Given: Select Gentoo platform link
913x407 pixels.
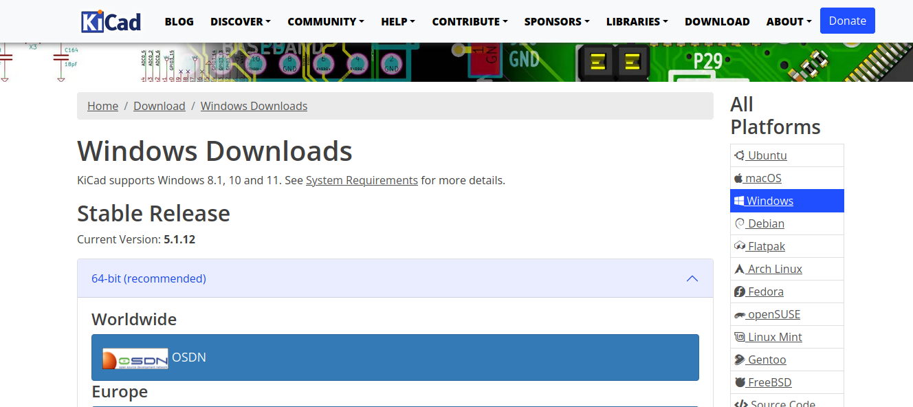Looking at the screenshot, I should [x=767, y=360].
